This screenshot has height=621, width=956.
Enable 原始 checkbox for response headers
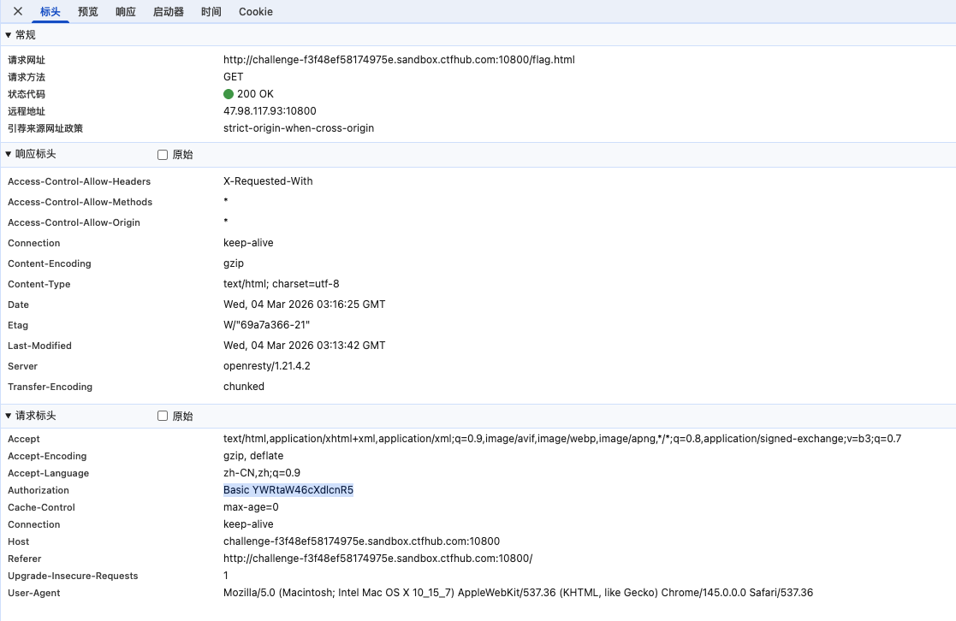click(x=163, y=155)
